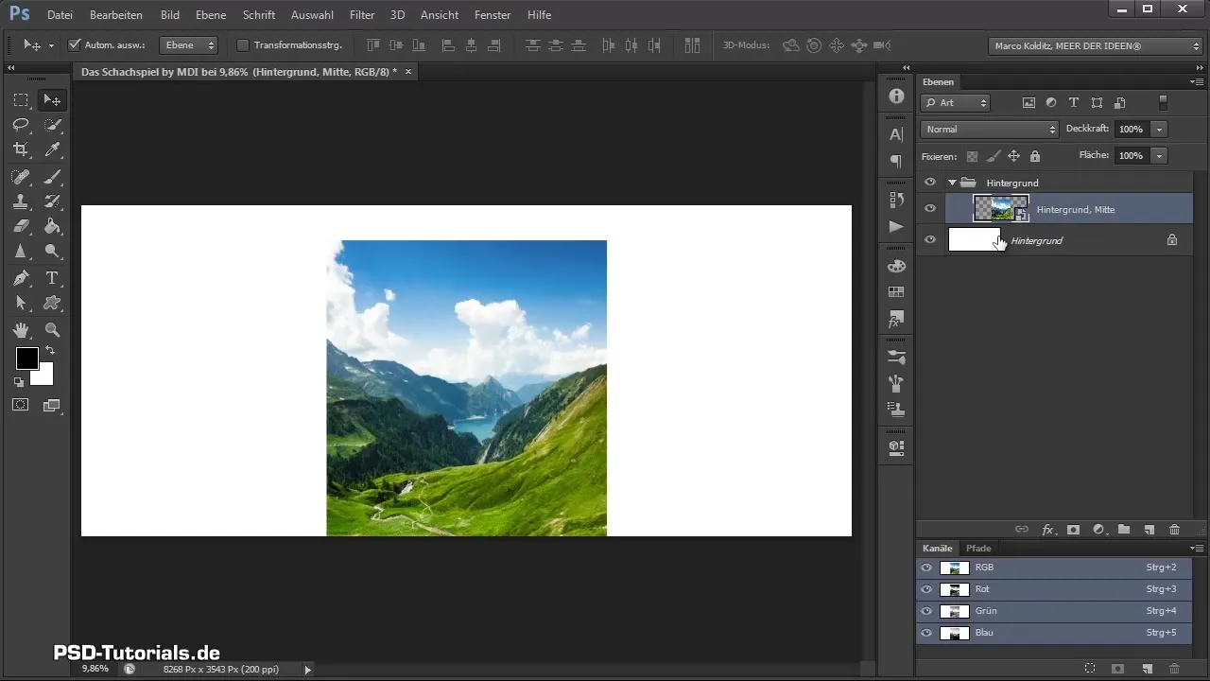Switch to the Pfade tab
This screenshot has width=1210, height=681.
click(978, 549)
